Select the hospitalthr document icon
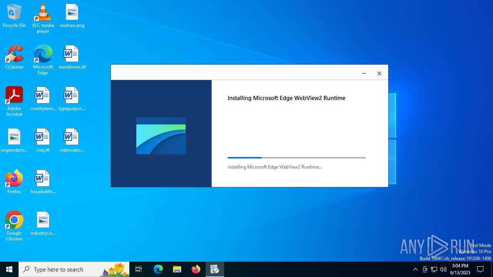This screenshot has height=277, width=493. tap(43, 182)
